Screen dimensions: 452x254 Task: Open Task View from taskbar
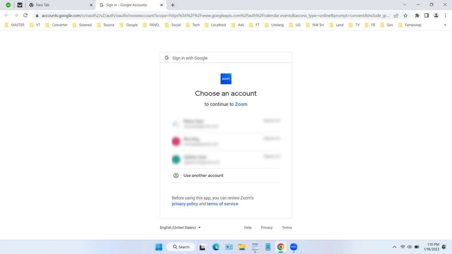tap(203, 247)
